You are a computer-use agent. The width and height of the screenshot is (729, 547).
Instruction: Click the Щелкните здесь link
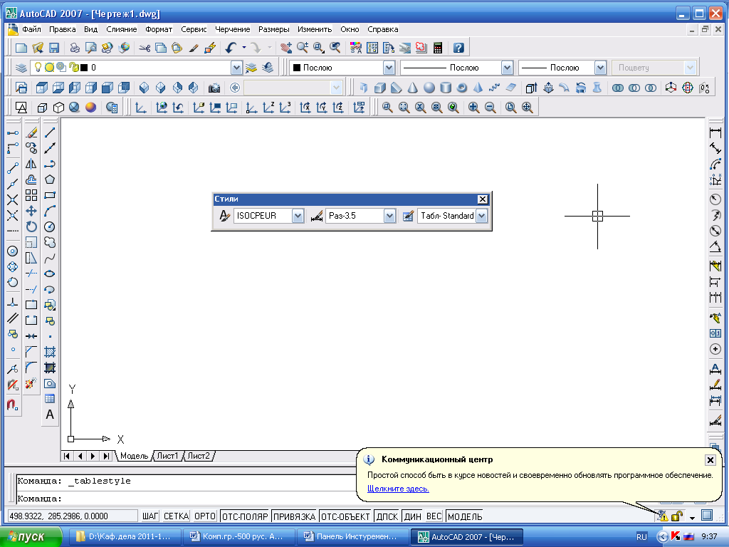(398, 489)
